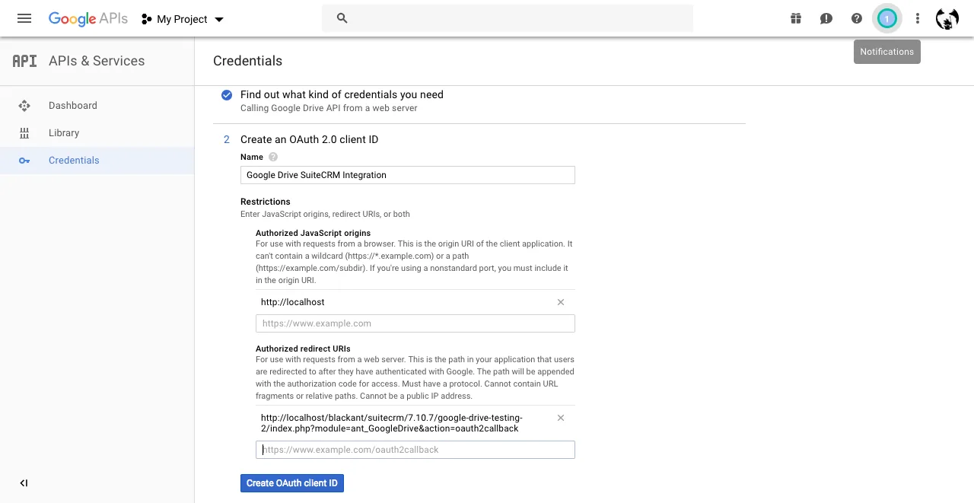The image size is (974, 503).
Task: Click the Find out what kind of credentials step
Action: pyautogui.click(x=342, y=94)
